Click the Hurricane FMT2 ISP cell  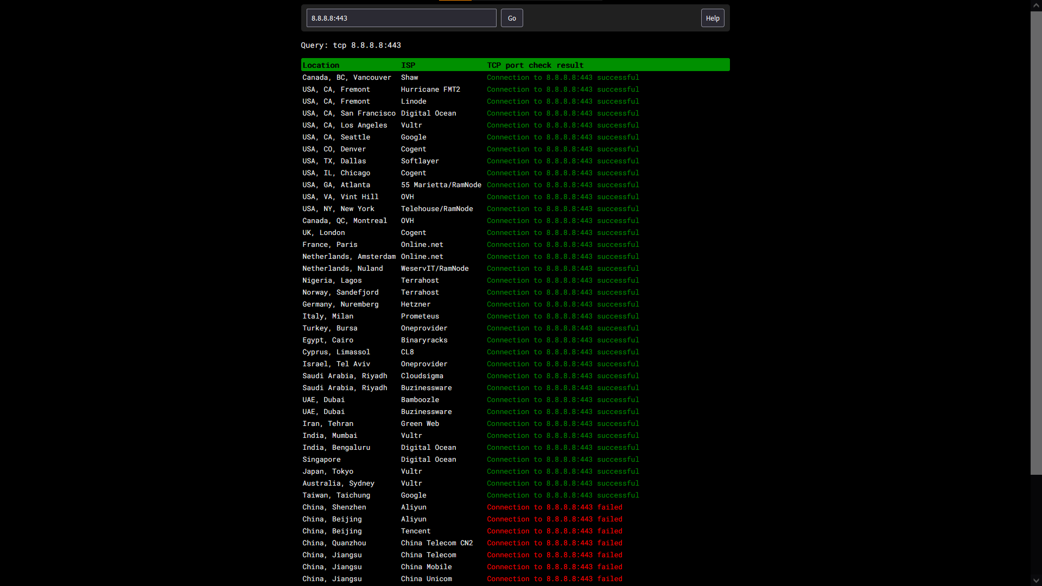[x=430, y=90]
